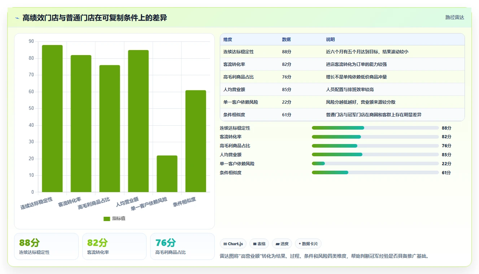This screenshot has width=479, height=274.
Task: Click x-axis label 单一客户依赖风险
Action: [x=149, y=204]
